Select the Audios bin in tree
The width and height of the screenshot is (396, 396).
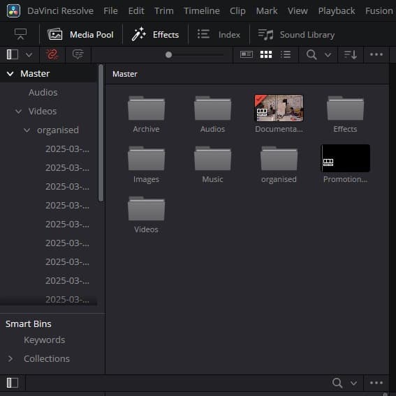(x=43, y=93)
